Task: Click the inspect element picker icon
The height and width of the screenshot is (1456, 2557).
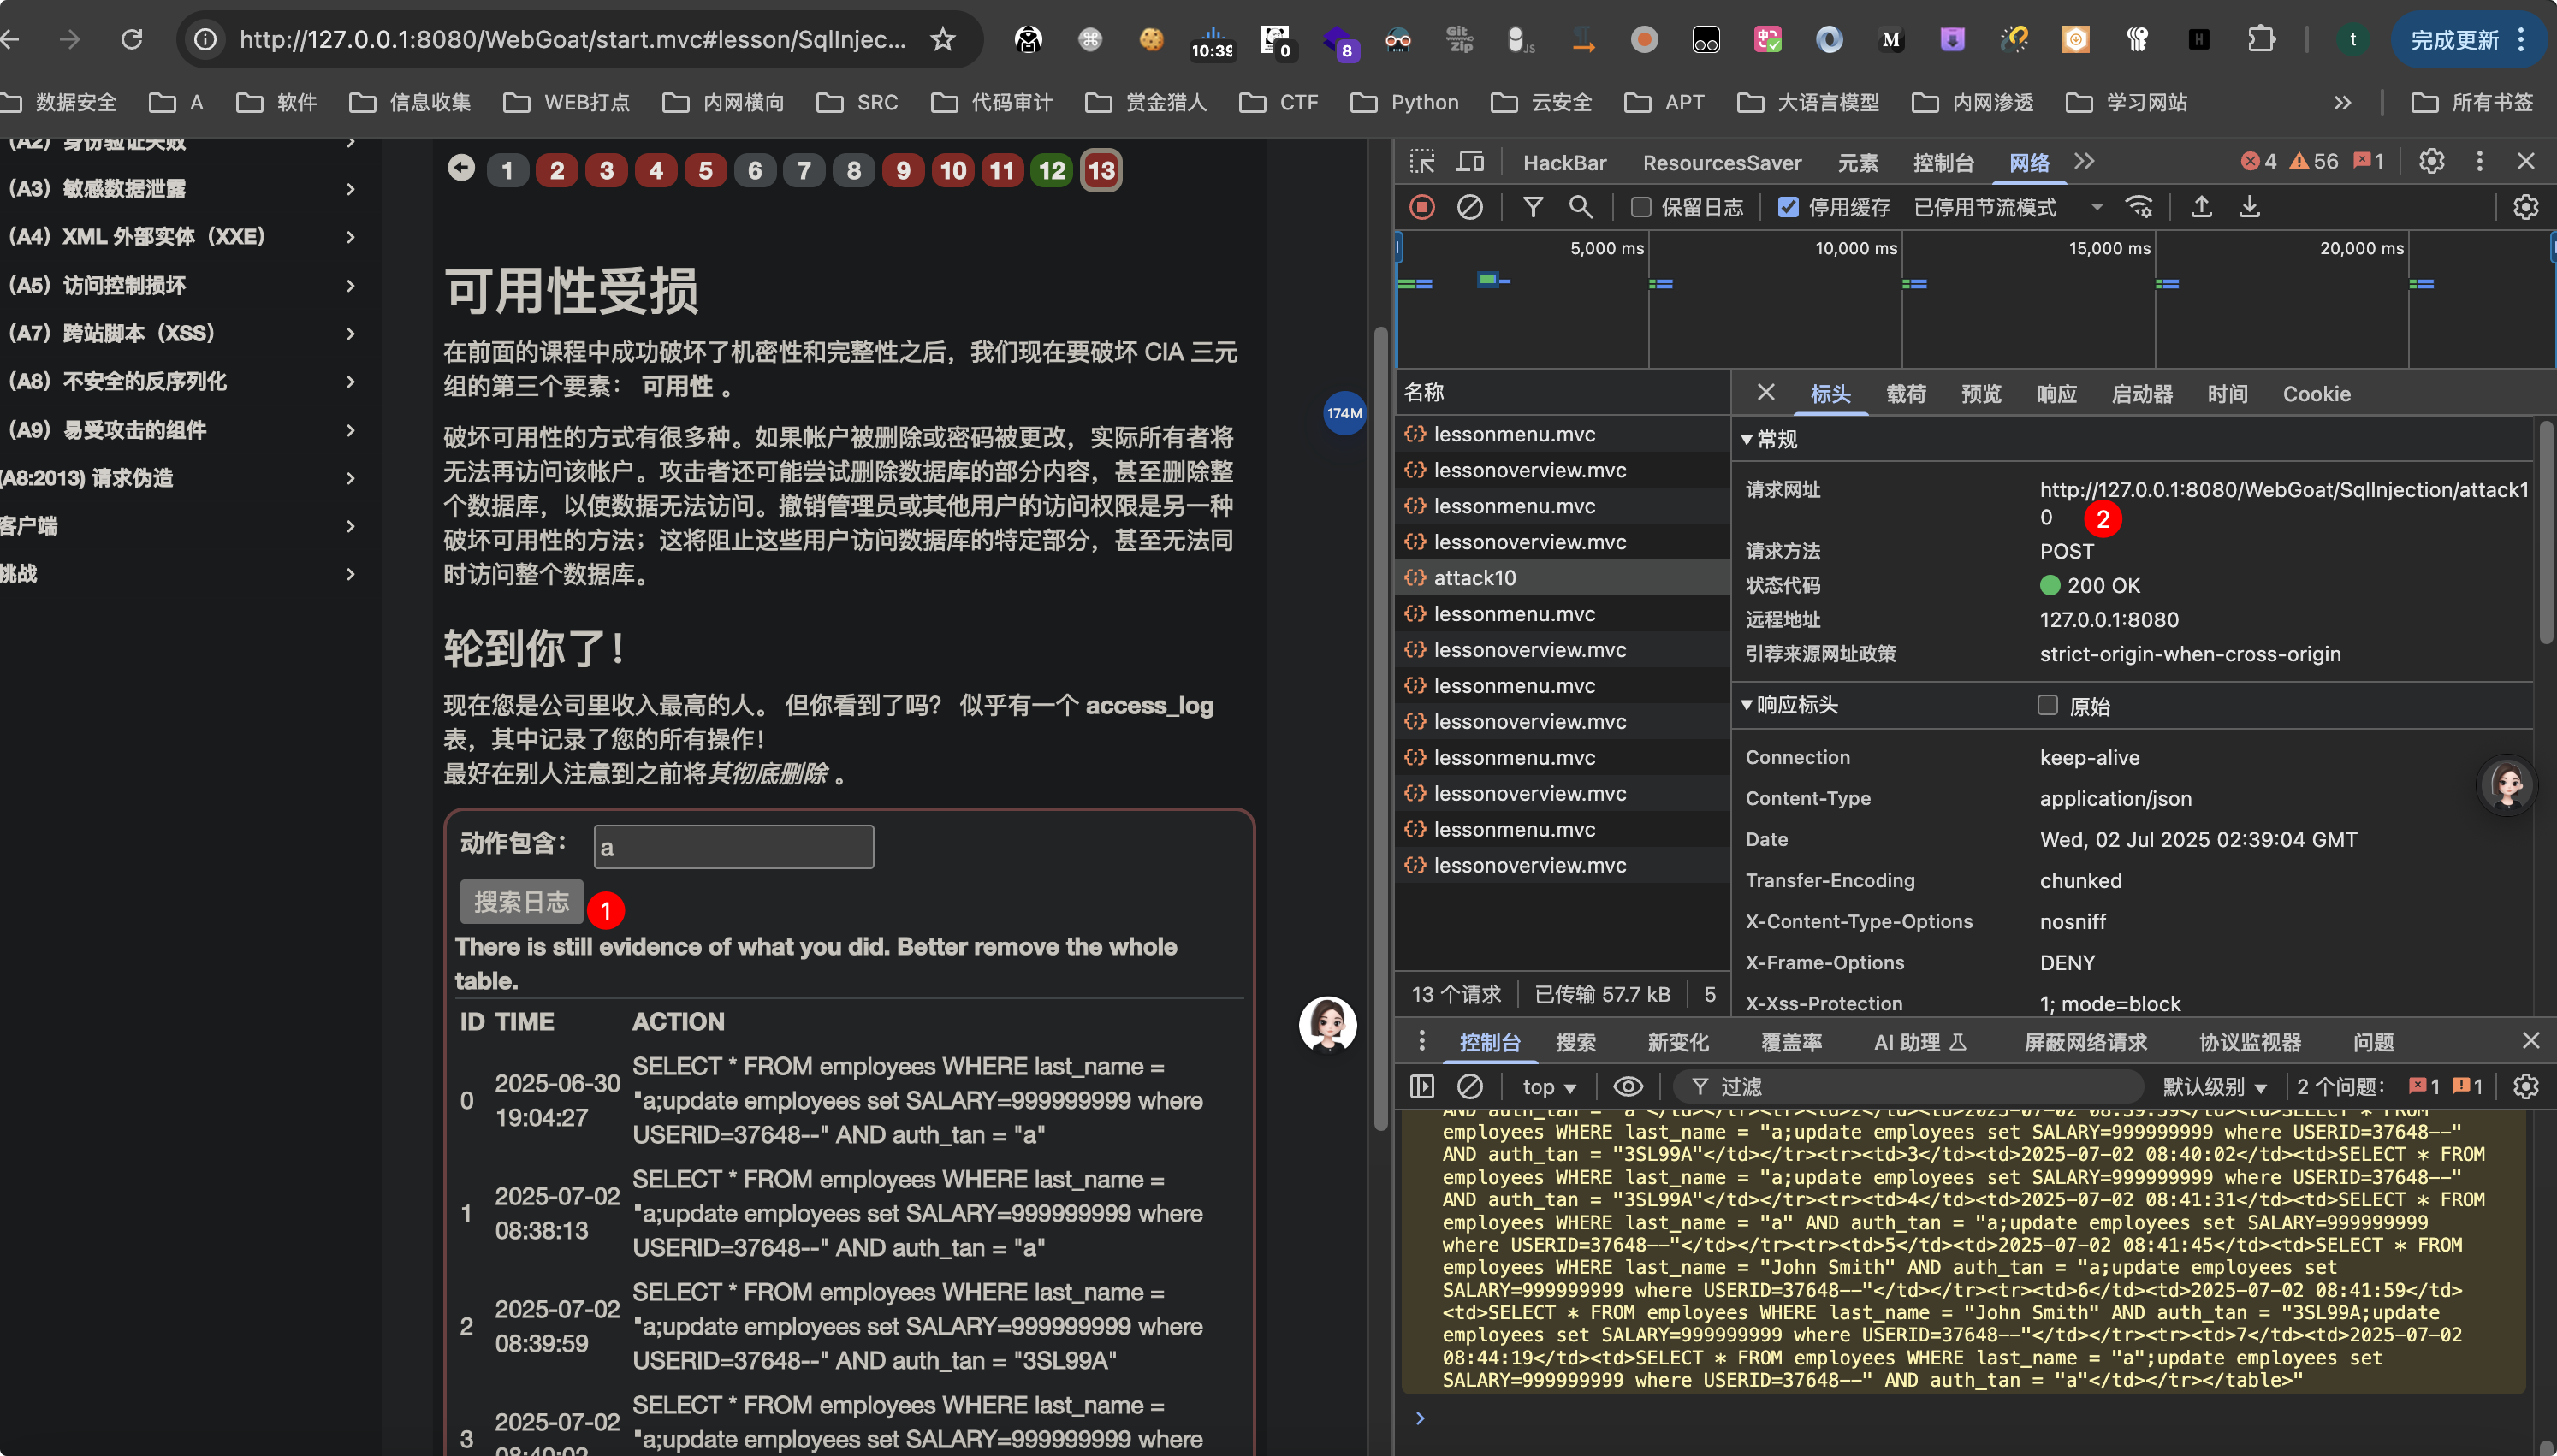Action: 1422,162
